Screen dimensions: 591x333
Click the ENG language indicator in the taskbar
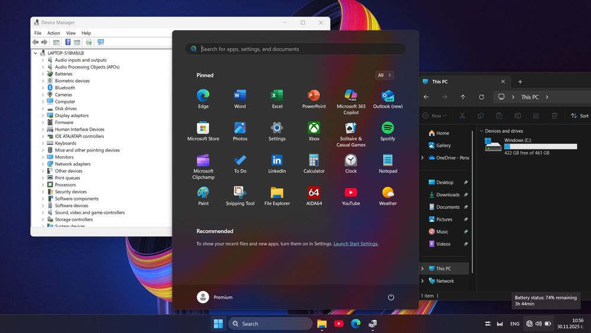tap(515, 324)
